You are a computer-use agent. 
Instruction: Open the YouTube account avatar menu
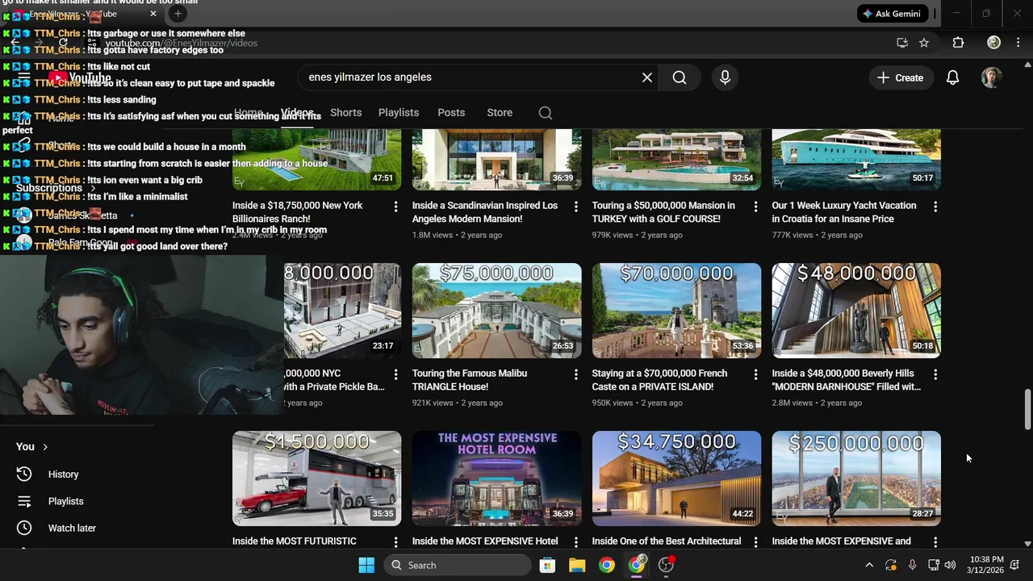(992, 77)
